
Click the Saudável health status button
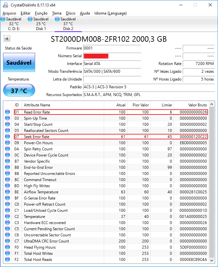[x=19, y=62]
